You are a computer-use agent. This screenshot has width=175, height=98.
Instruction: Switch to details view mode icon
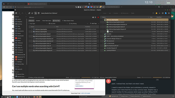click(36, 13)
